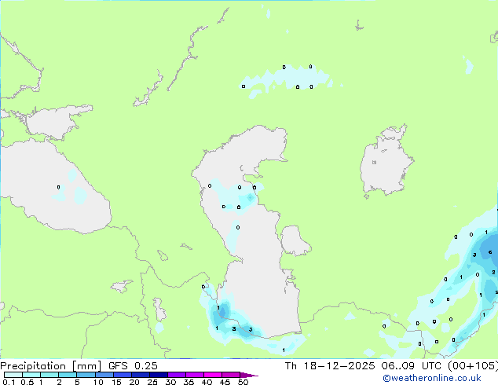Click the legend arrow tip above 50 mm
Screen dimensions: 498x385
tap(249, 375)
